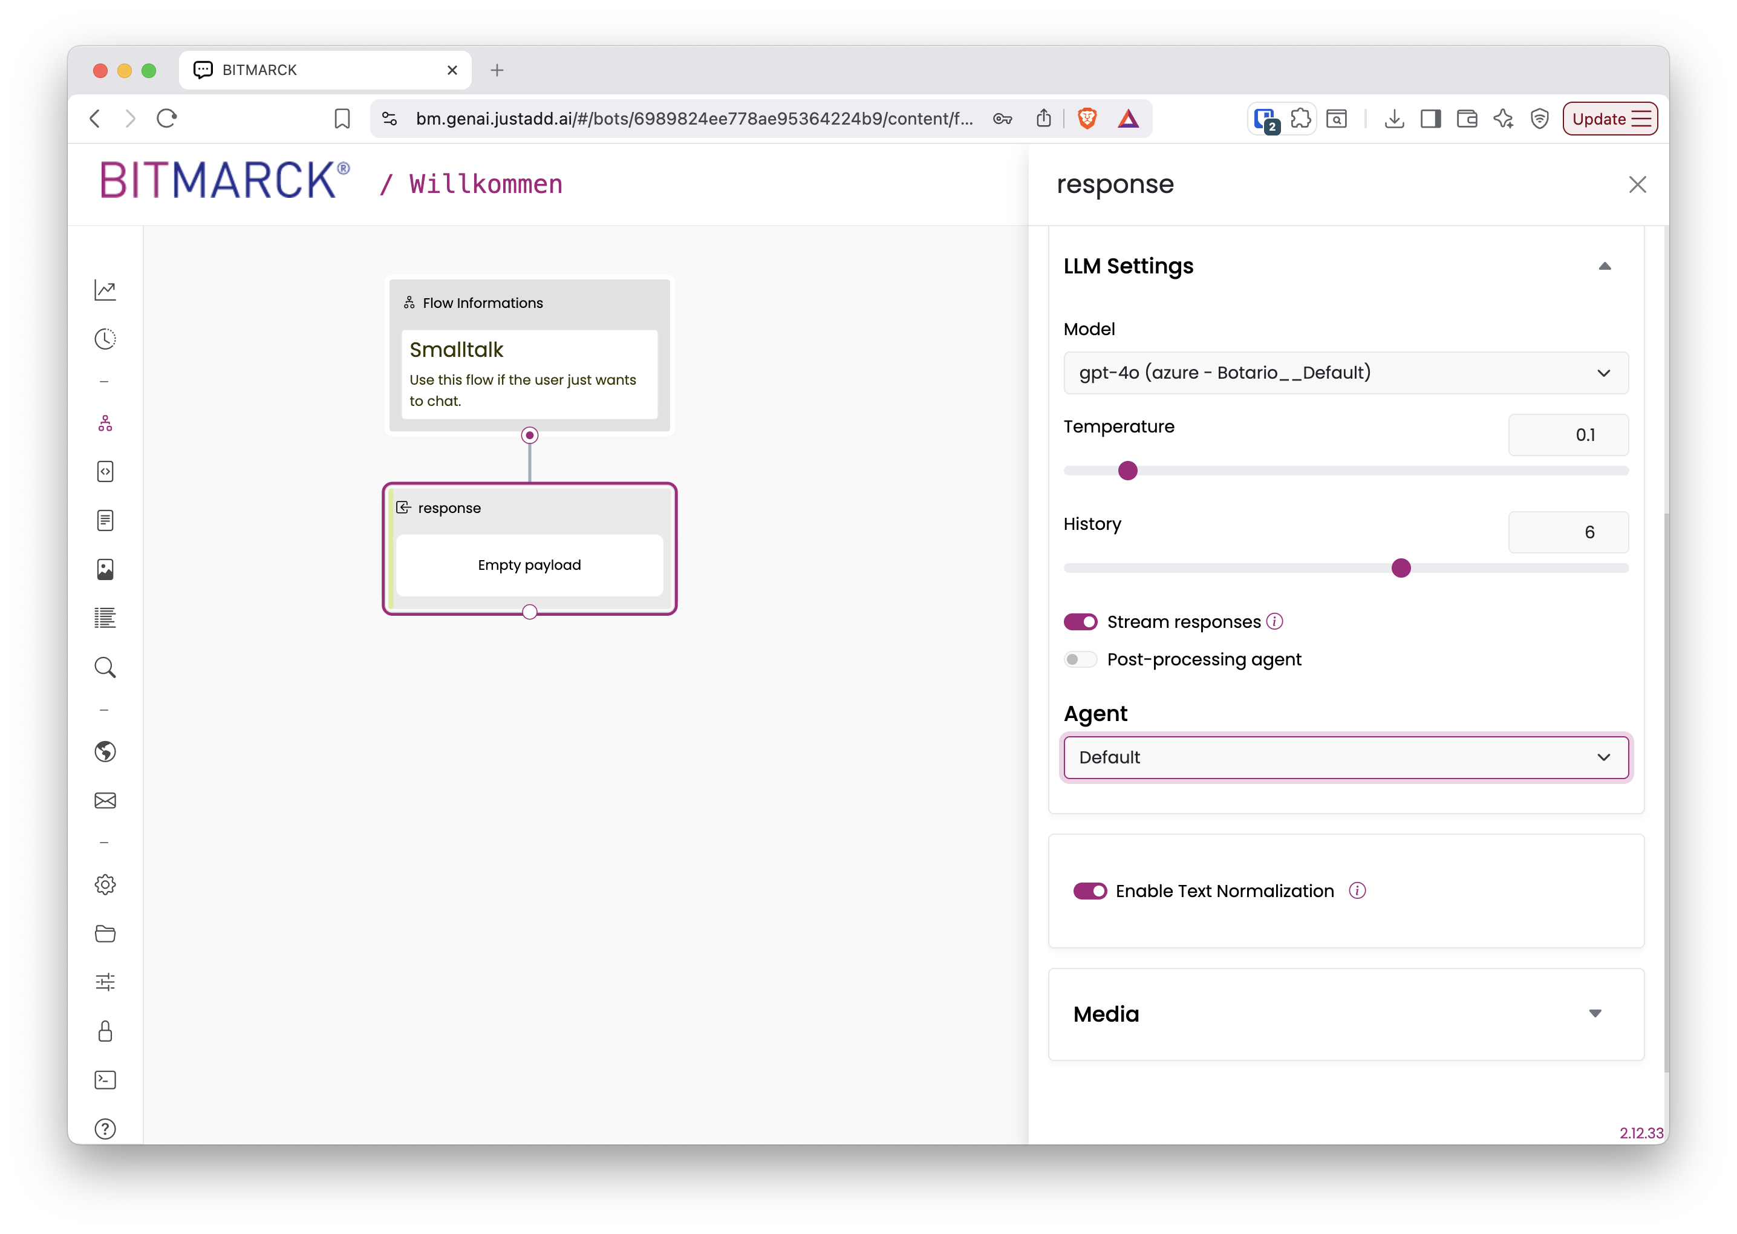Click the Temperature value field 0.1
The image size is (1737, 1234).
coord(1568,435)
